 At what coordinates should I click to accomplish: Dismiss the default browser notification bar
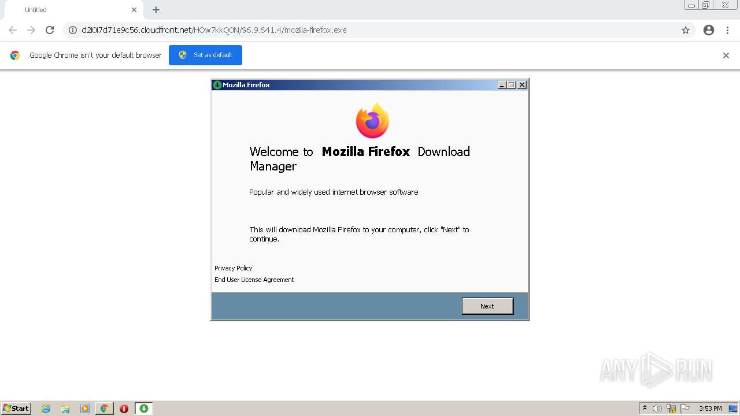click(x=726, y=55)
